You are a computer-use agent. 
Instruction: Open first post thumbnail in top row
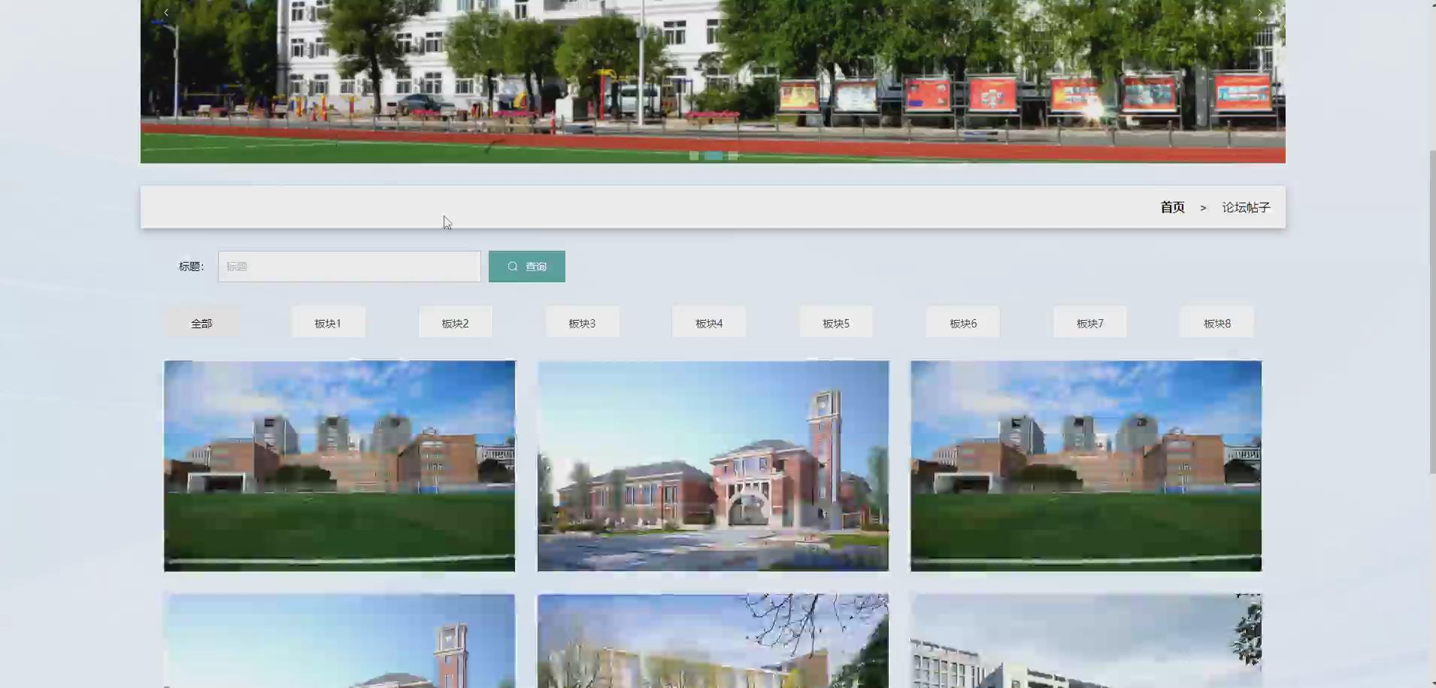point(340,466)
